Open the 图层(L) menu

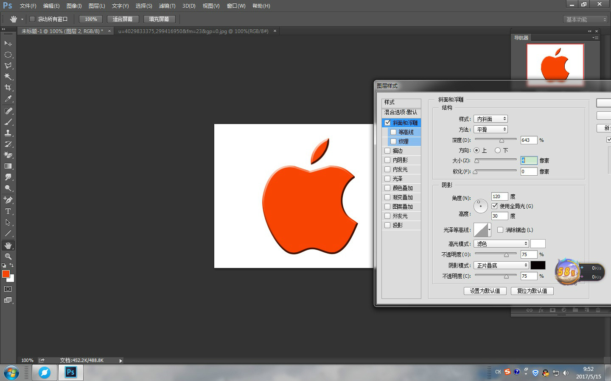tap(97, 6)
